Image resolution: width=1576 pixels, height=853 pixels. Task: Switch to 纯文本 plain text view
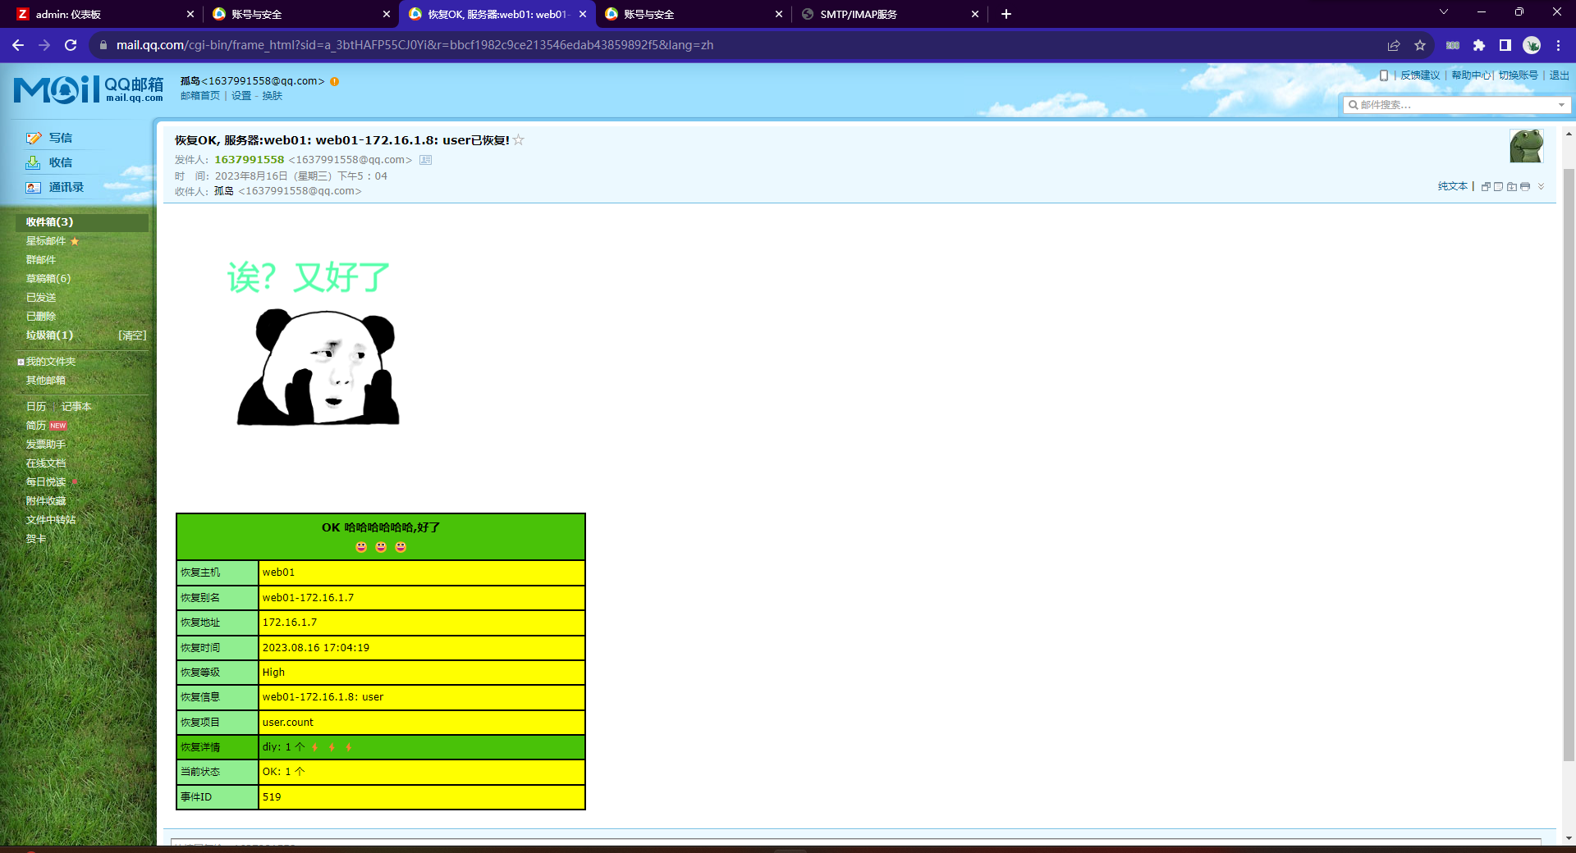click(x=1453, y=186)
